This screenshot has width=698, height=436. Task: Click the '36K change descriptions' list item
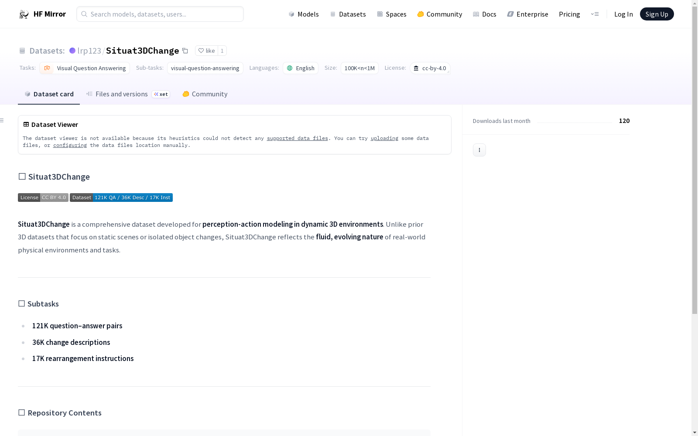71,342
